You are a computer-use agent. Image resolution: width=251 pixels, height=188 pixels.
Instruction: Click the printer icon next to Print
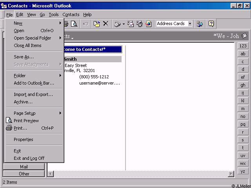[x=9, y=128]
